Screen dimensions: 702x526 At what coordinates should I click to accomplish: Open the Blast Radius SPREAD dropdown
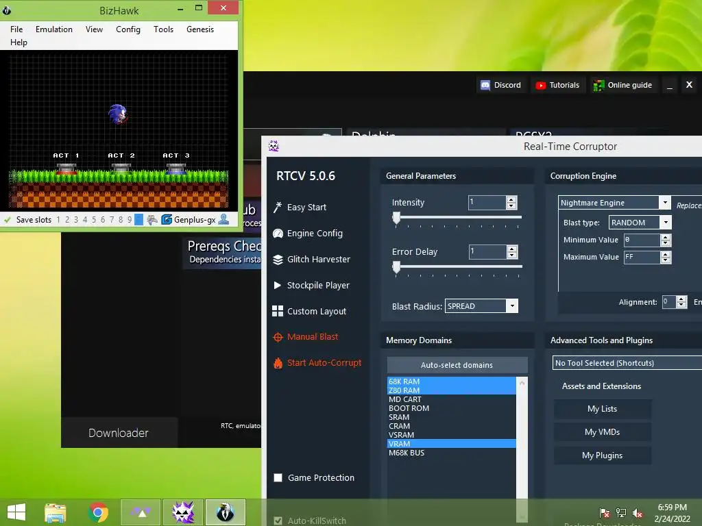click(513, 306)
